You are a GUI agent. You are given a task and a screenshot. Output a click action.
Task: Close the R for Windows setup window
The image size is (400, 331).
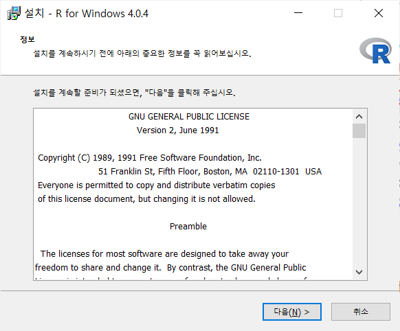[x=379, y=13]
